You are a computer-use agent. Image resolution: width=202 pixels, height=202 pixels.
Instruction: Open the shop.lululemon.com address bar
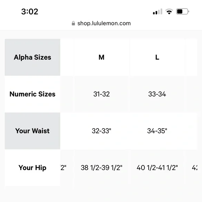click(101, 23)
